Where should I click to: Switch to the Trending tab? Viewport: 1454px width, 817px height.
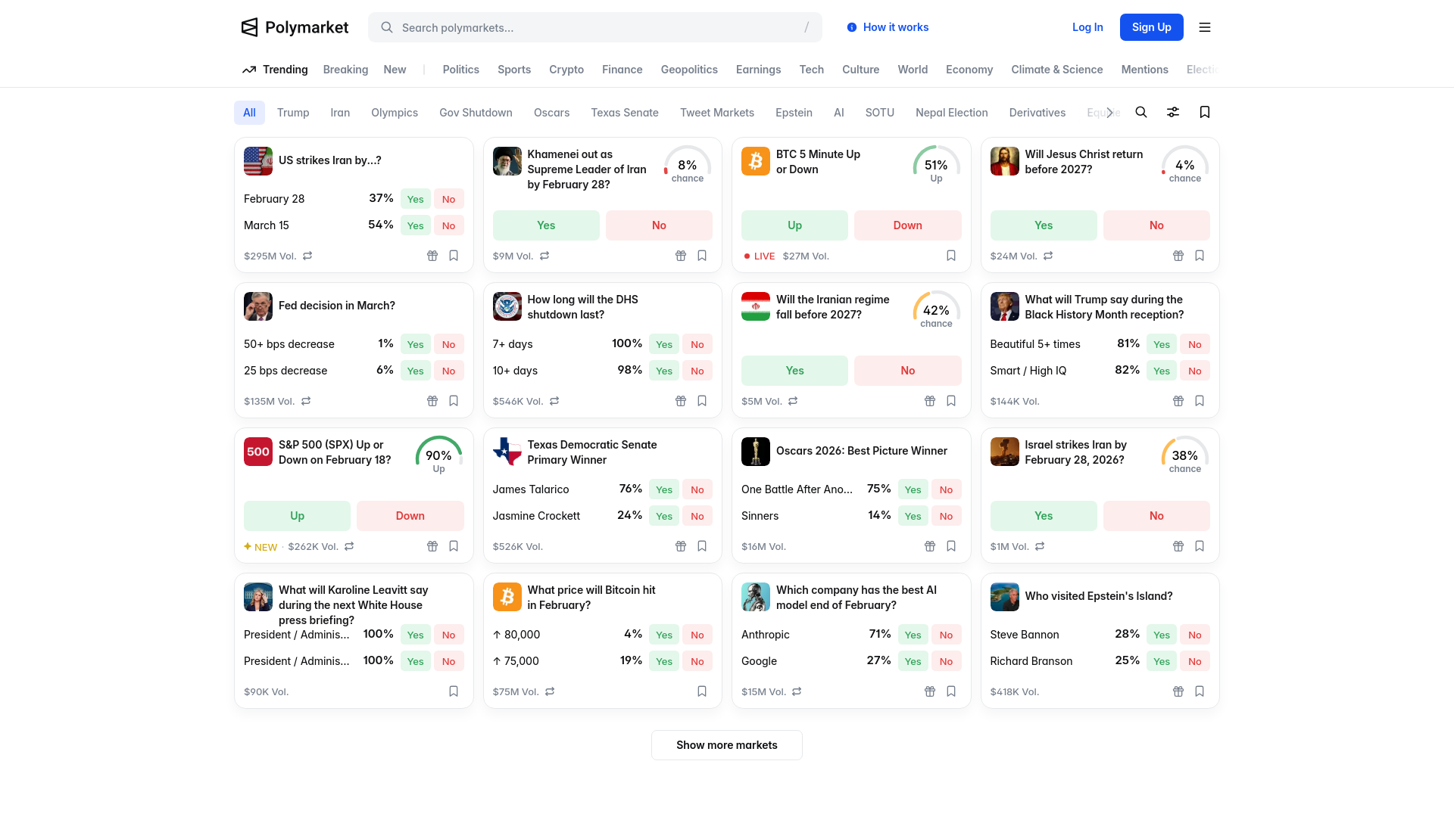click(x=275, y=70)
